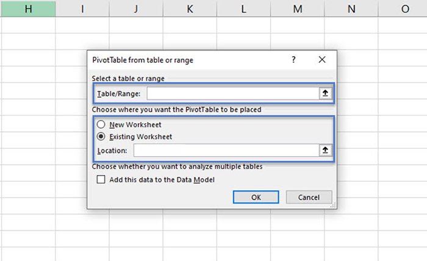Click the question mark help icon
Image resolution: width=427 pixels, height=261 pixels.
tap(293, 60)
